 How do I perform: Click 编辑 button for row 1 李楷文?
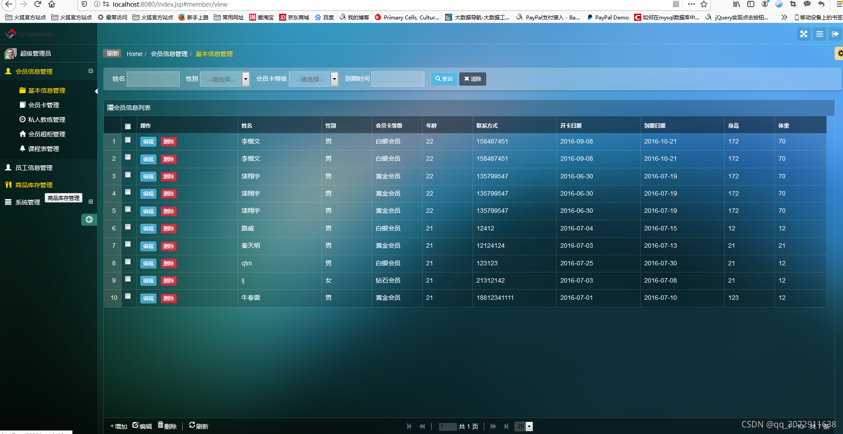[x=148, y=142]
